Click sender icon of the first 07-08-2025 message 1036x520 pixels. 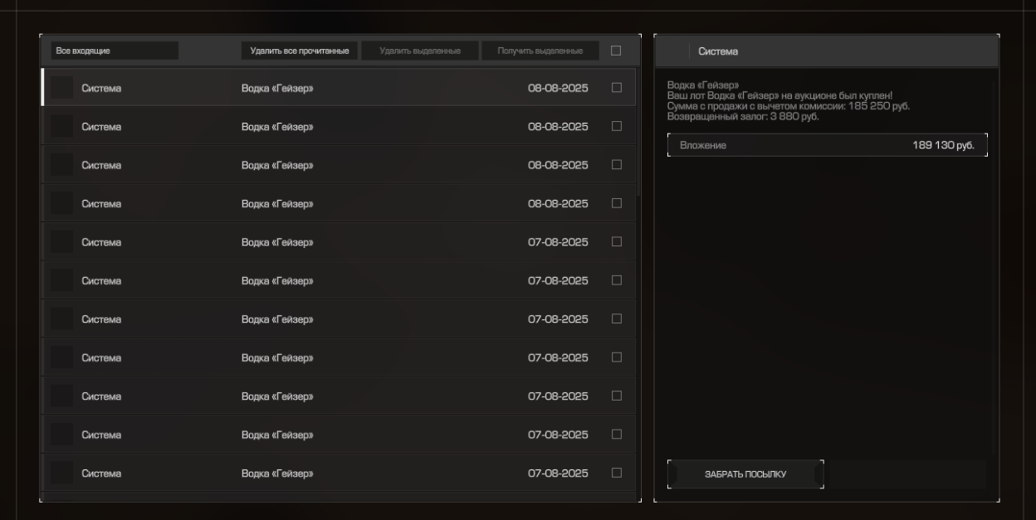pos(61,242)
